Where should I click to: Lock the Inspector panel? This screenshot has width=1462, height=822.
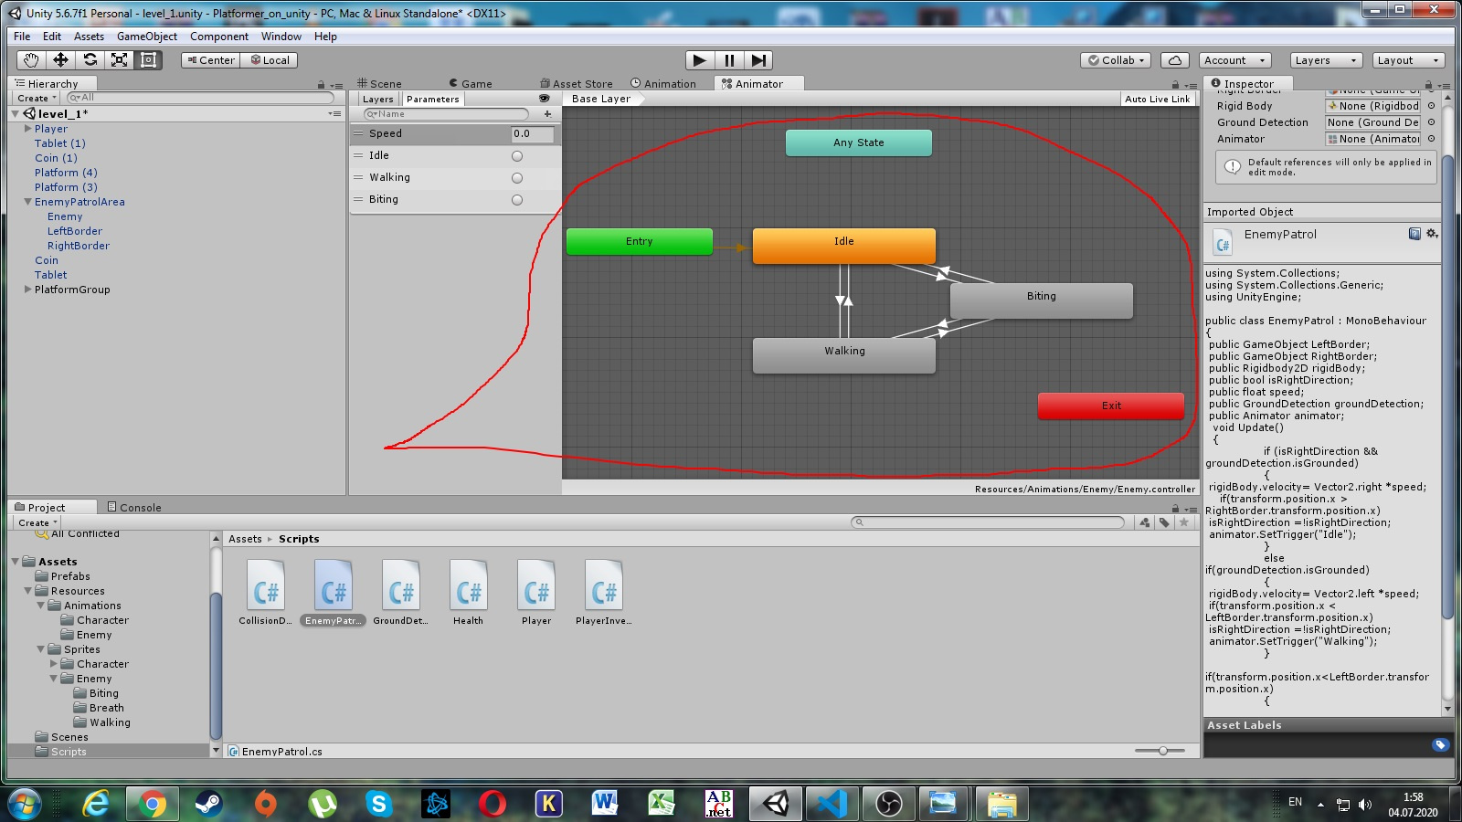point(1428,85)
